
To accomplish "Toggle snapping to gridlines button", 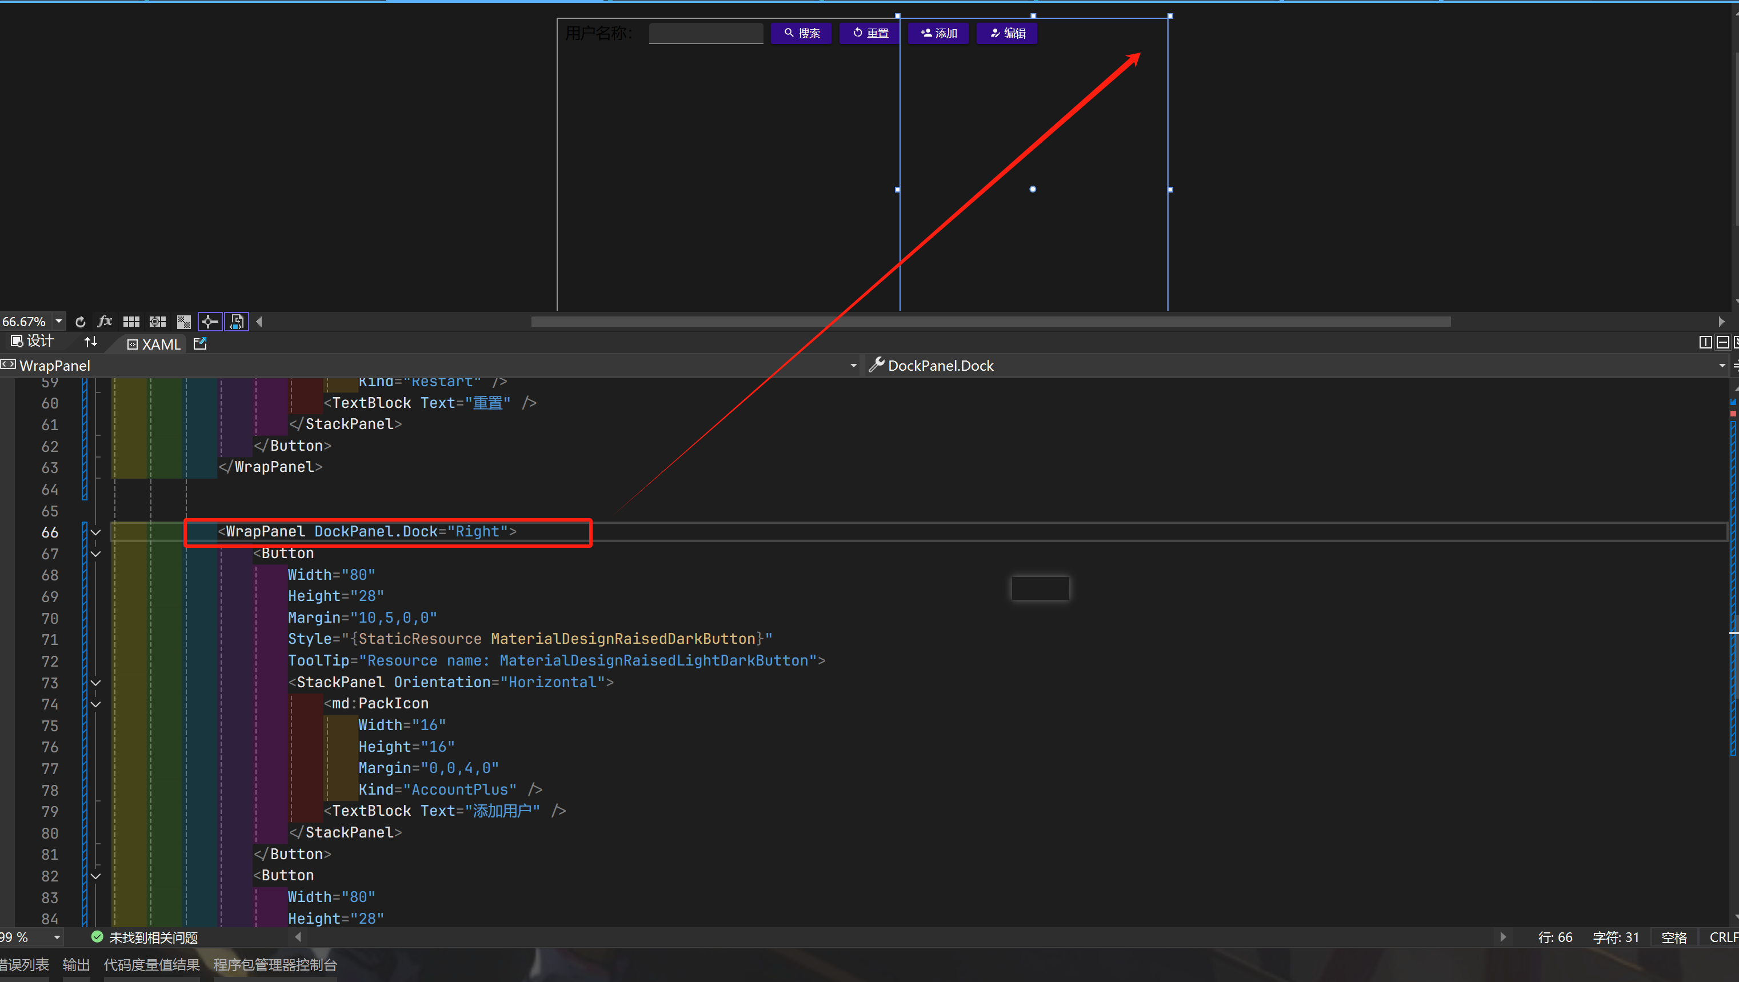I will point(157,322).
